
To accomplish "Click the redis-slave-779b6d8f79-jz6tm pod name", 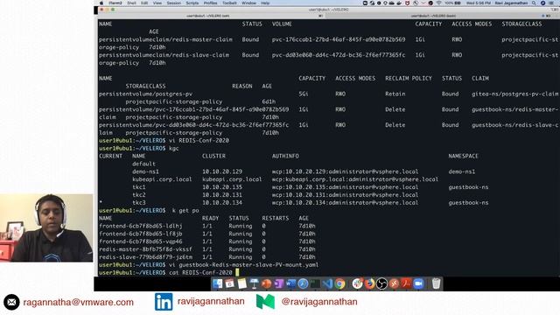I will (146, 257).
